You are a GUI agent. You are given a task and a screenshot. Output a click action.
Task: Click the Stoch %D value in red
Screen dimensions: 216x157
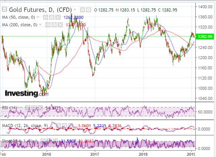[x=86, y=141]
